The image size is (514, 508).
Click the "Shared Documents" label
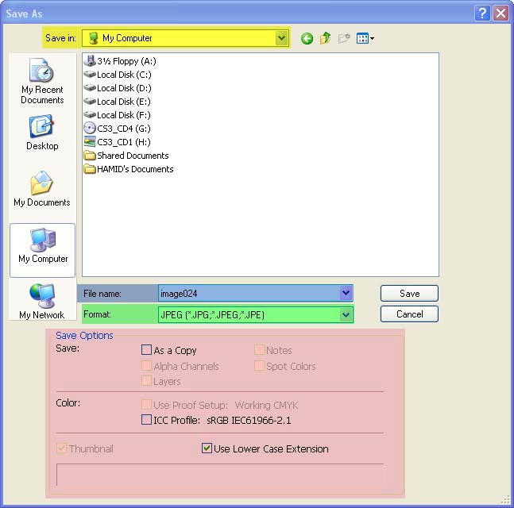tap(133, 156)
